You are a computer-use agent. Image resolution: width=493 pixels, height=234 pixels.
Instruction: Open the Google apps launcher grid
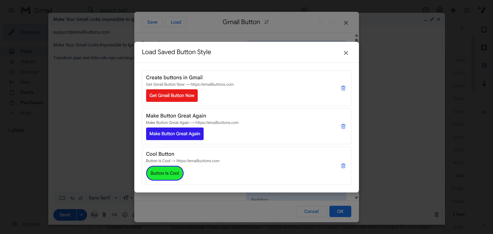[467, 10]
